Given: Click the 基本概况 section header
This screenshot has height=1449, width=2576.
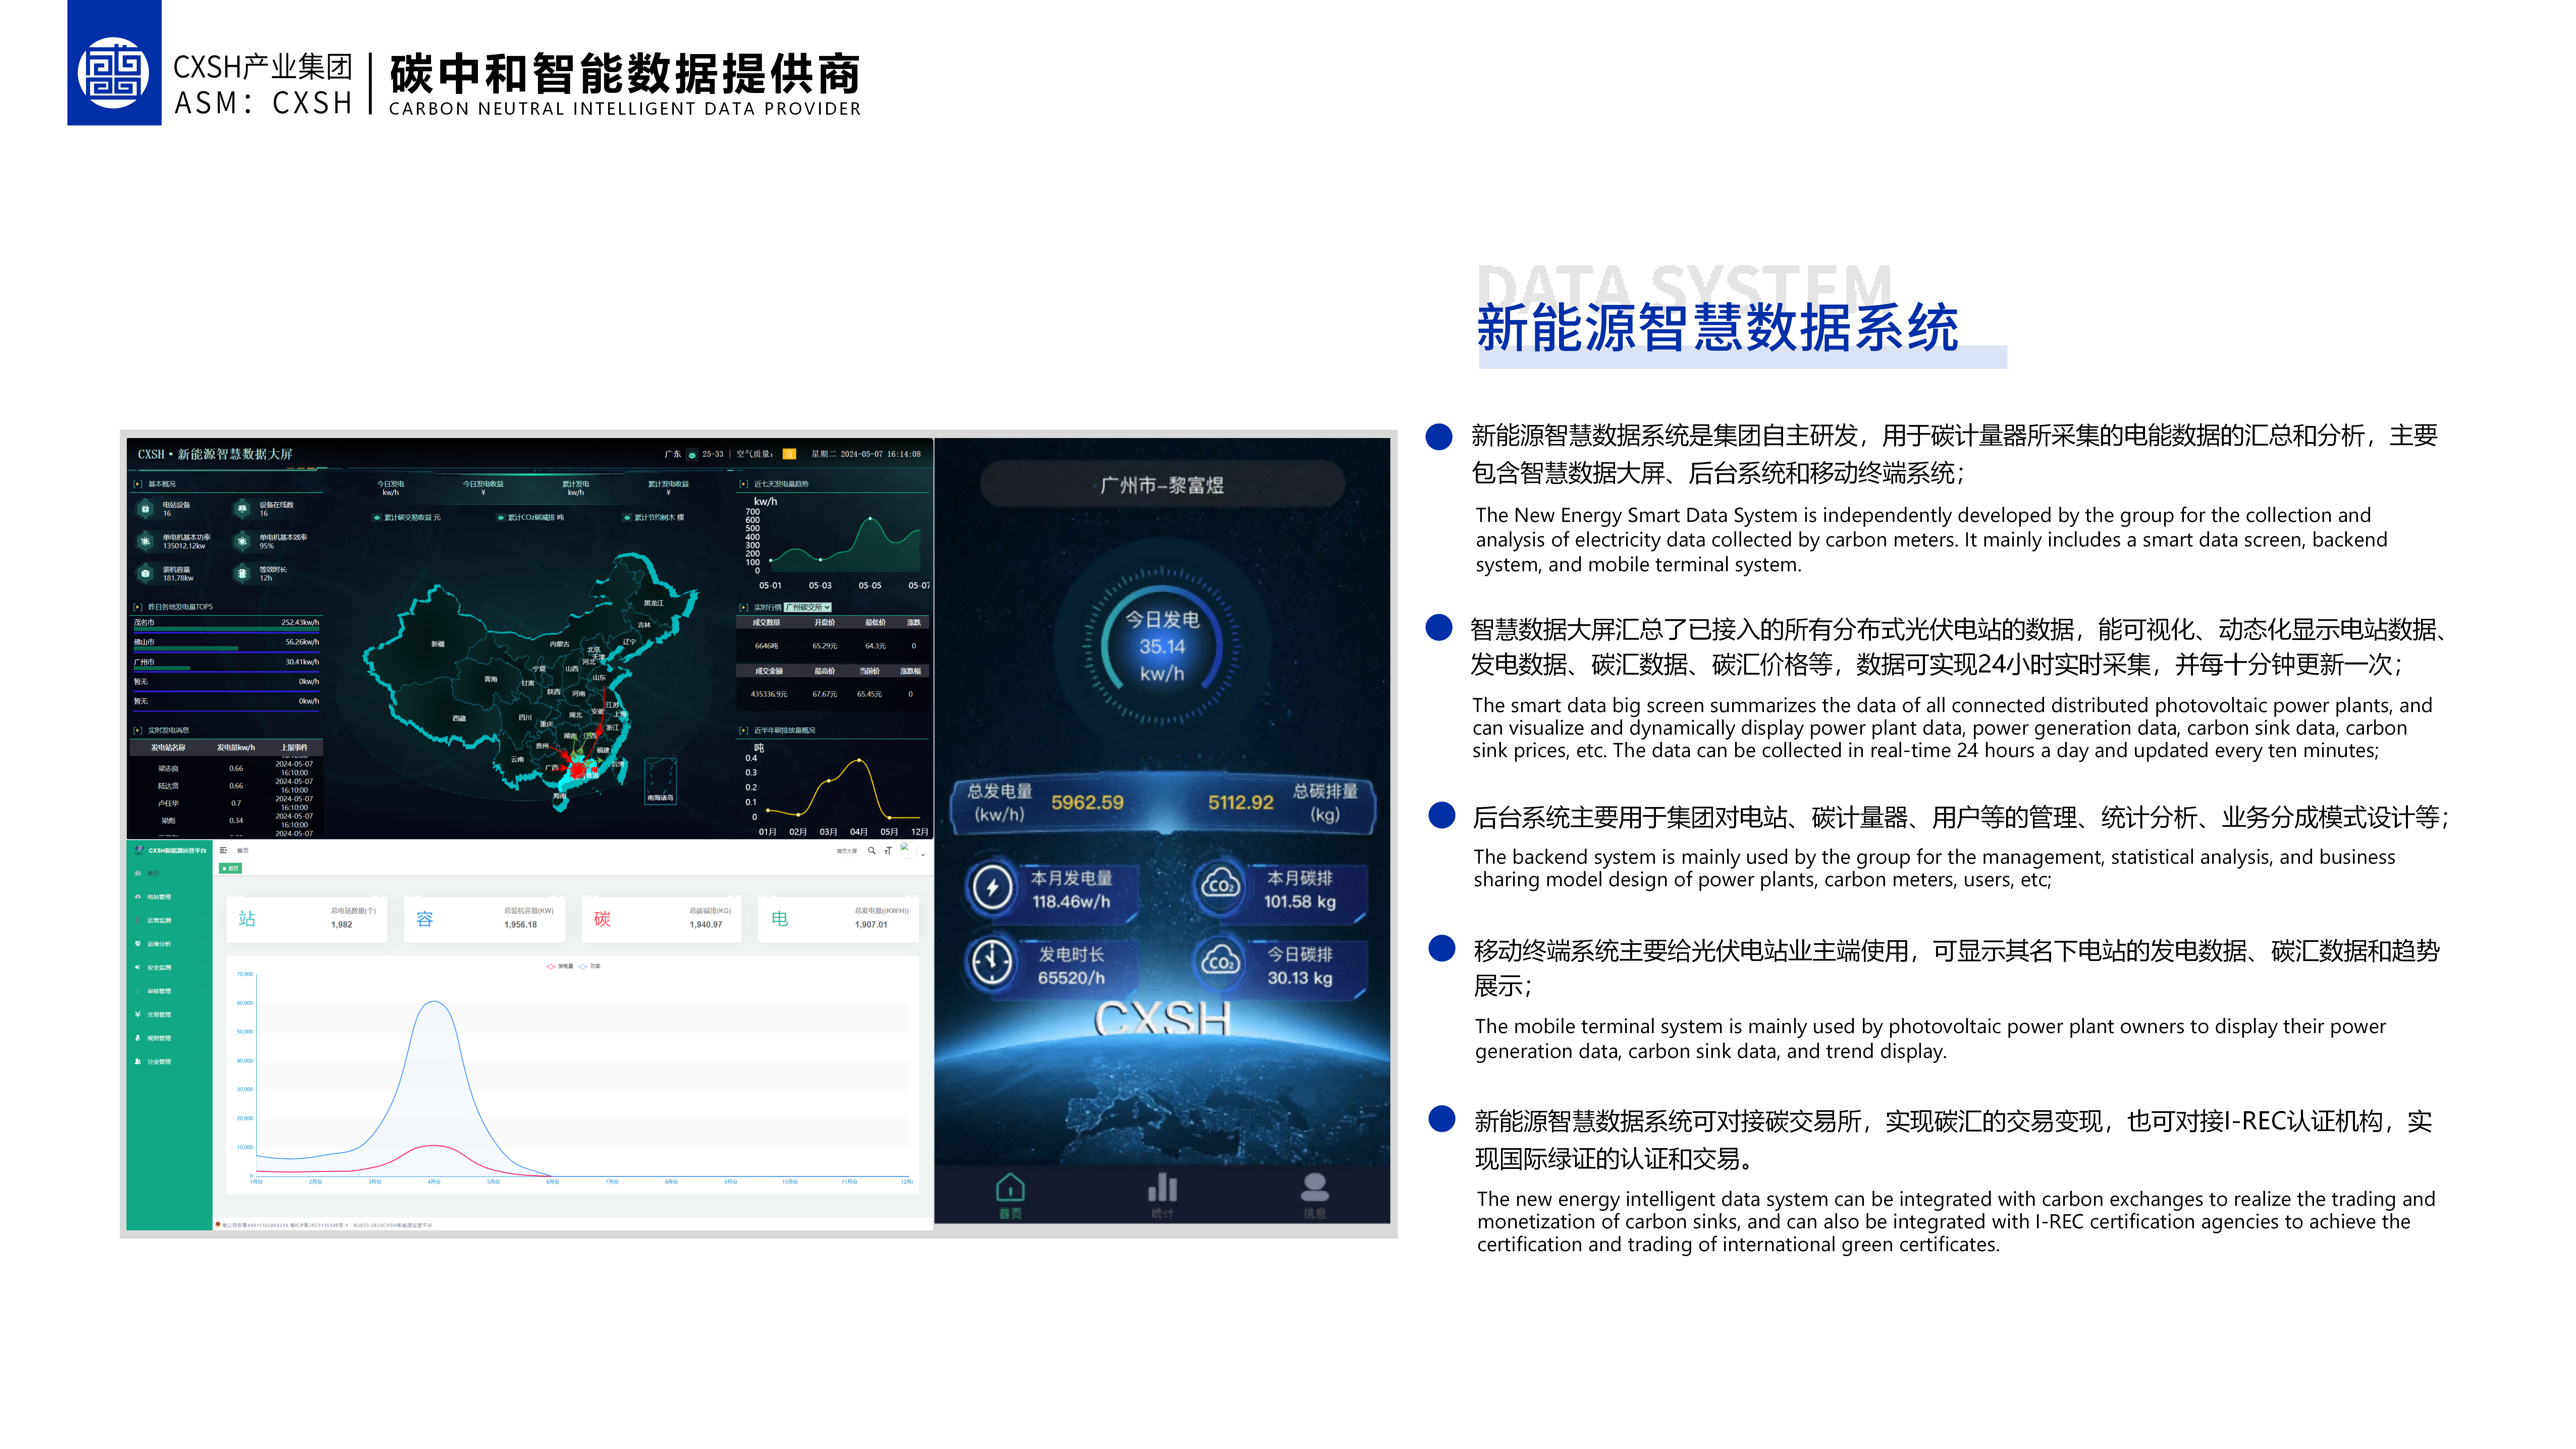Looking at the screenshot, I should pyautogui.click(x=162, y=484).
